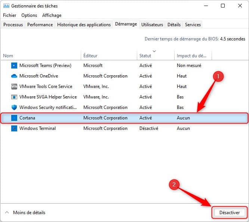Viewport: 249px width, 222px height.
Task: Select the Windows Security notification entry name
Action: (48, 107)
